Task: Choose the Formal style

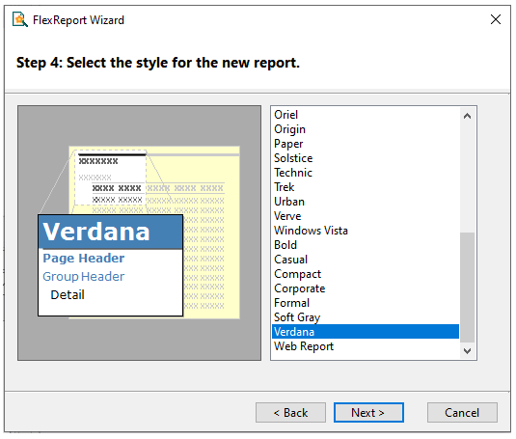Action: pyautogui.click(x=366, y=303)
